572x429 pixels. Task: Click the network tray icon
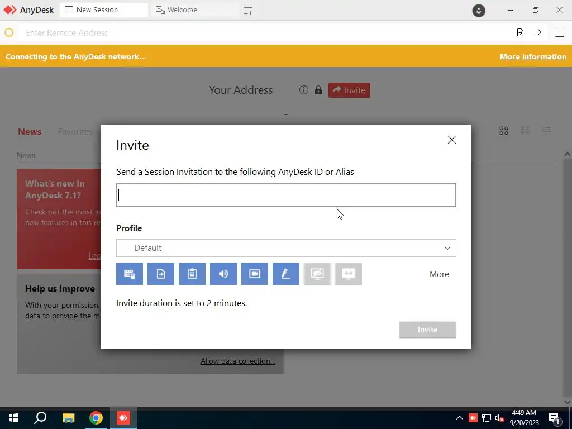[x=487, y=418]
